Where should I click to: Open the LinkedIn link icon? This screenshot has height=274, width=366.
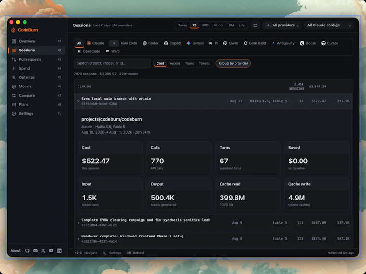click(59, 251)
